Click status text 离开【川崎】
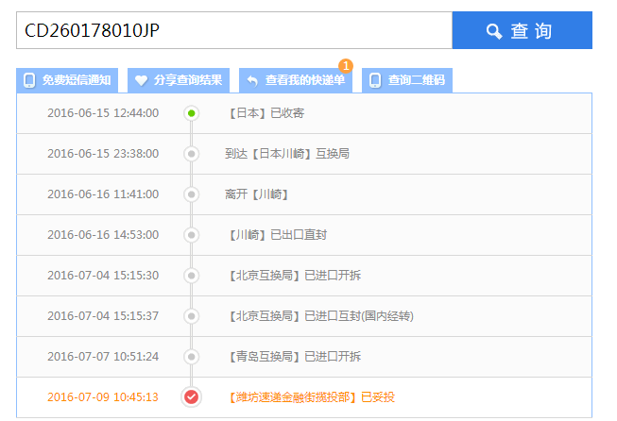 click(x=257, y=194)
